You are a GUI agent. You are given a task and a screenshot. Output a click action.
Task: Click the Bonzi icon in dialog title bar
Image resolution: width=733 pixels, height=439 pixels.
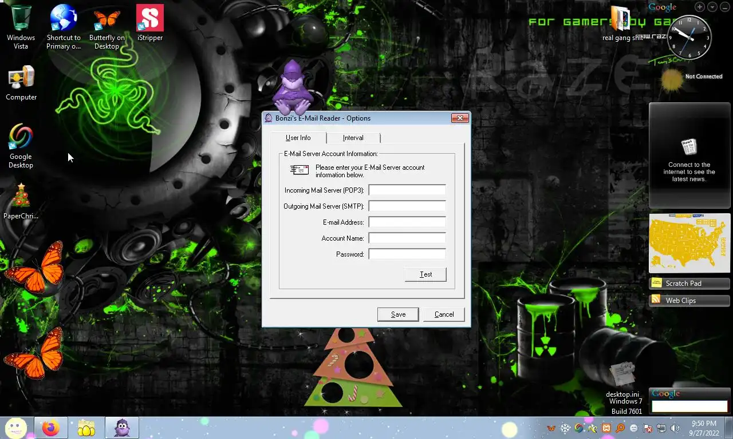[269, 118]
